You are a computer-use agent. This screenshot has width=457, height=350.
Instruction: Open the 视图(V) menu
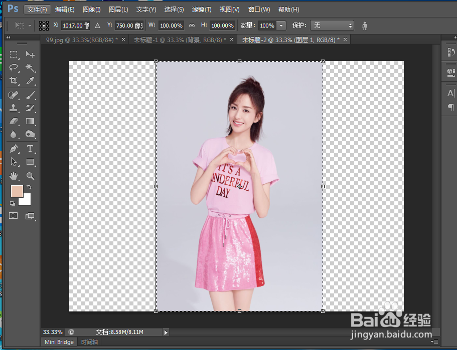pos(229,10)
